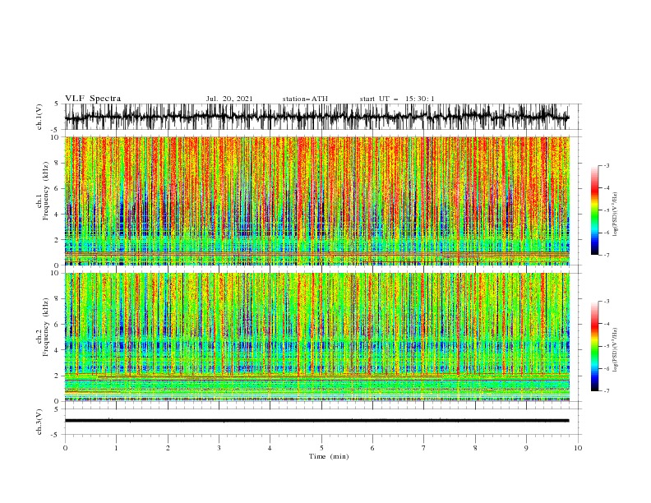Click time axis tick label "4"
This screenshot has height=503, width=651.
coord(270,448)
